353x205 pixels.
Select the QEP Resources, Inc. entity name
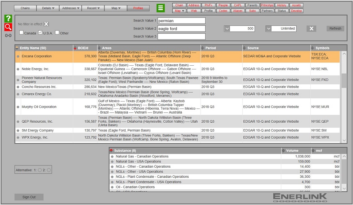[37, 122]
